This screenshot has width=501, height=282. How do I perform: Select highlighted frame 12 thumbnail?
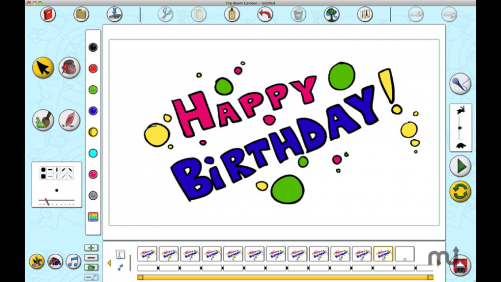(383, 254)
